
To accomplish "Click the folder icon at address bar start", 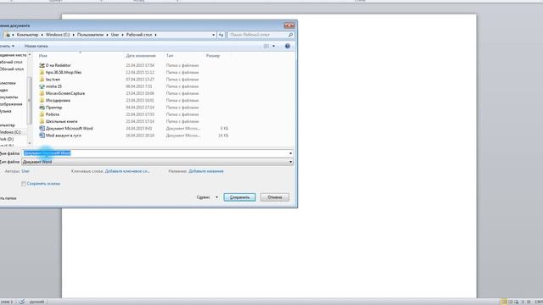I will click(8, 35).
